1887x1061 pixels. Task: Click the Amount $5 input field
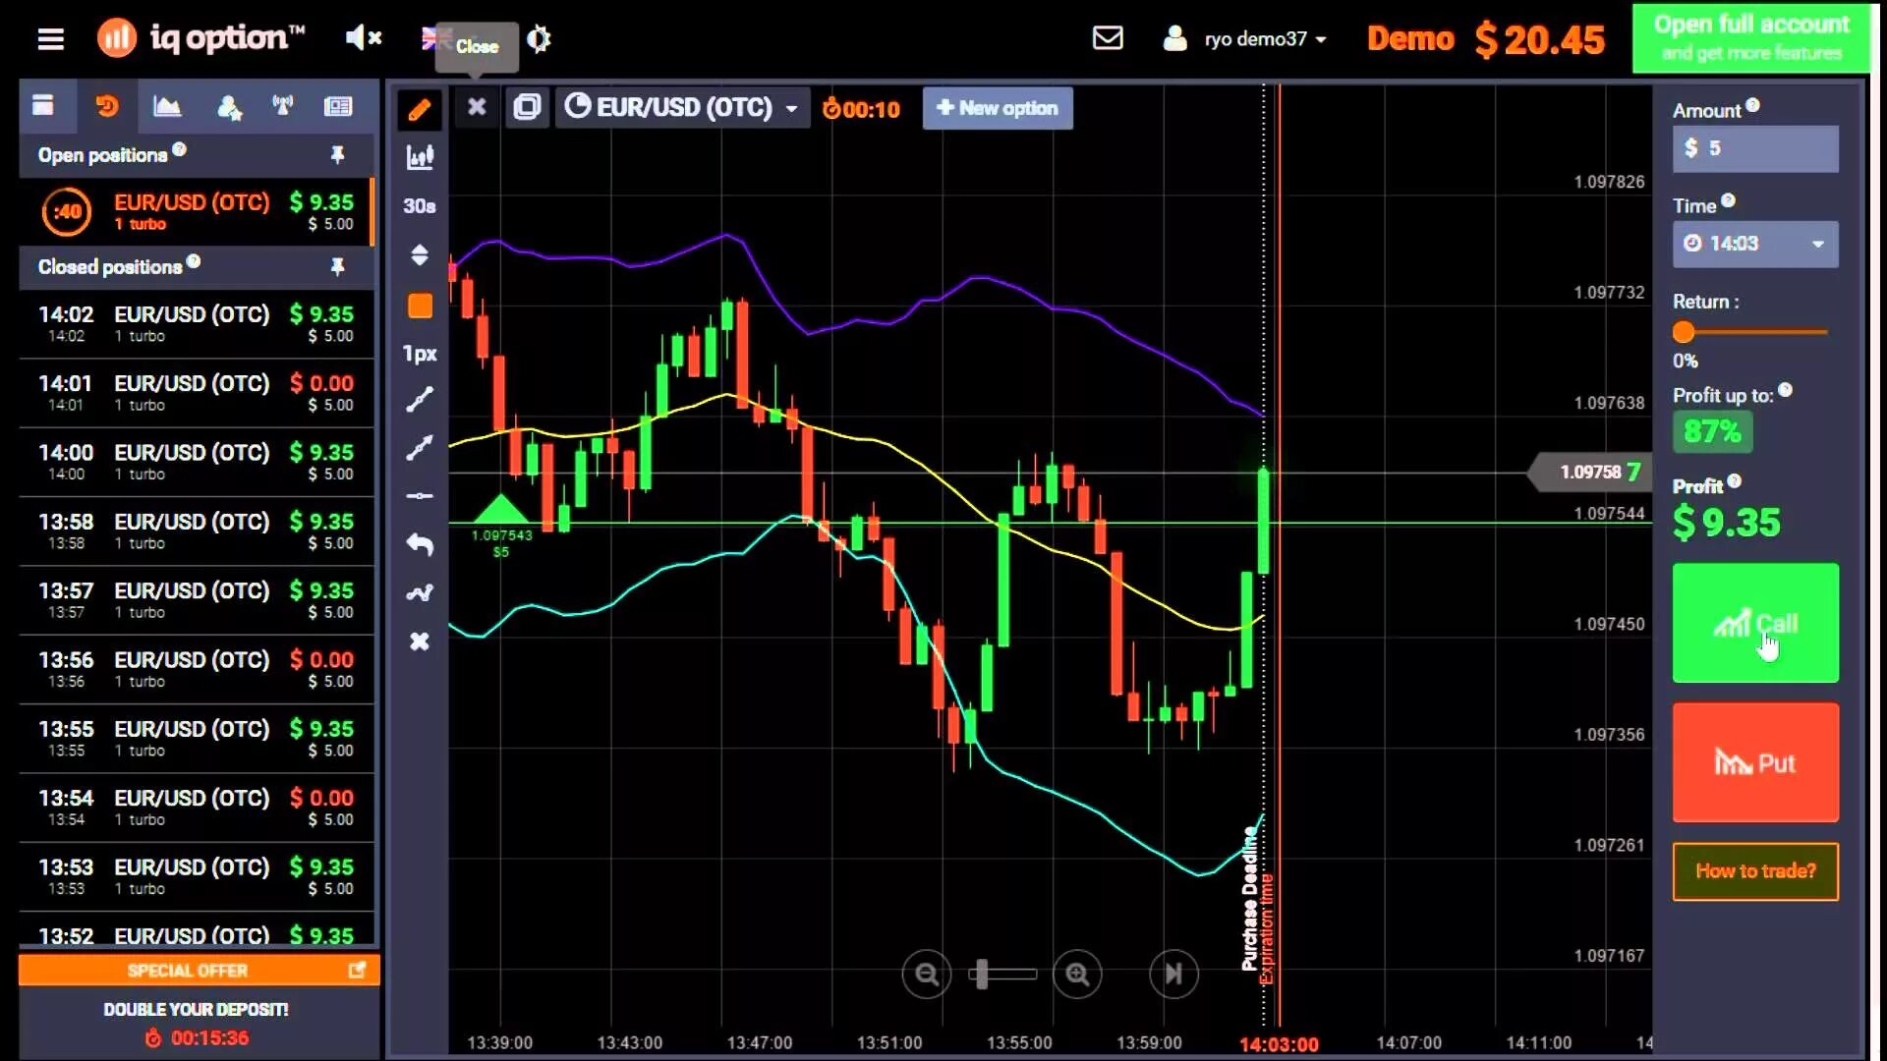(1755, 148)
